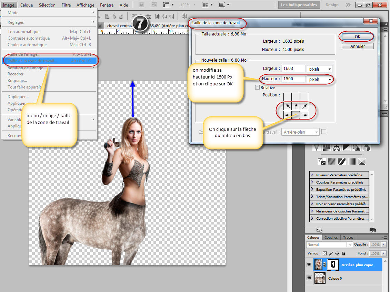Image resolution: width=390 pixels, height=292 pixels.
Task: Add a Selective Color adjustment icon
Action: [362, 161]
